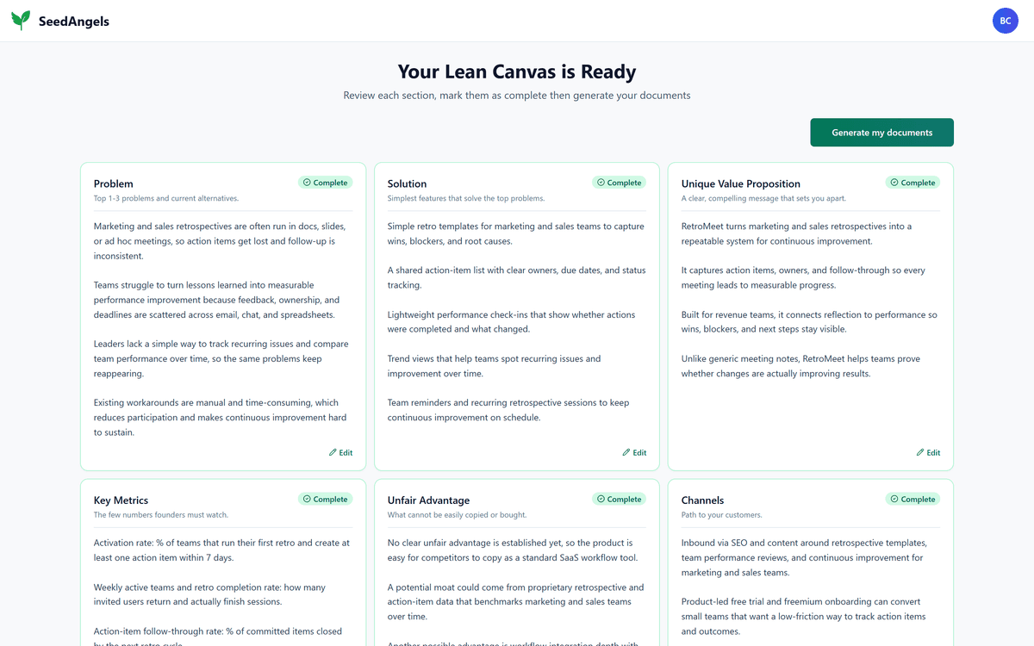Screen dimensions: 1034x646
Task: Click the Key Metrics card heading
Action: [x=121, y=500]
